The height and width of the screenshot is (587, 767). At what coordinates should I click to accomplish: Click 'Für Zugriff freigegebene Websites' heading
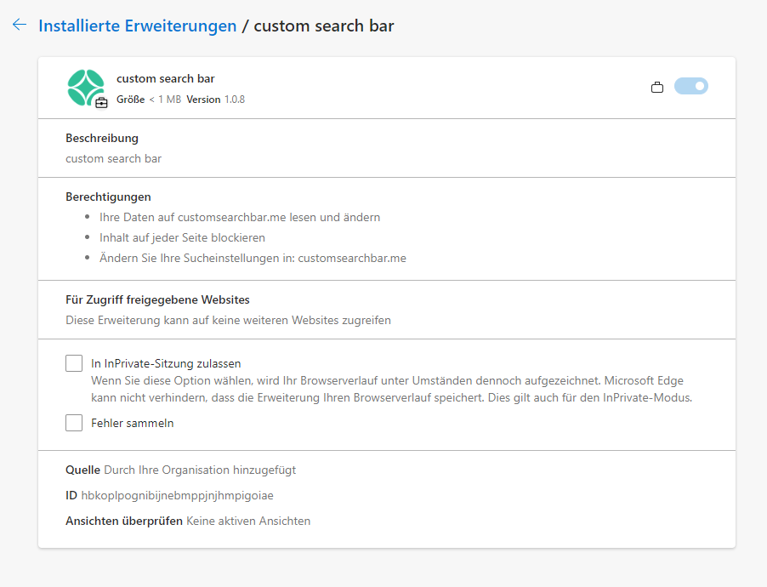point(157,299)
